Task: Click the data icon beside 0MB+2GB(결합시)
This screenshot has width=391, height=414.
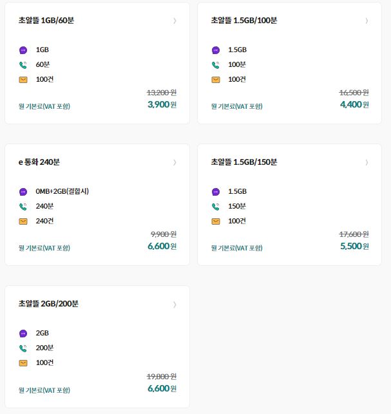Action: click(23, 192)
